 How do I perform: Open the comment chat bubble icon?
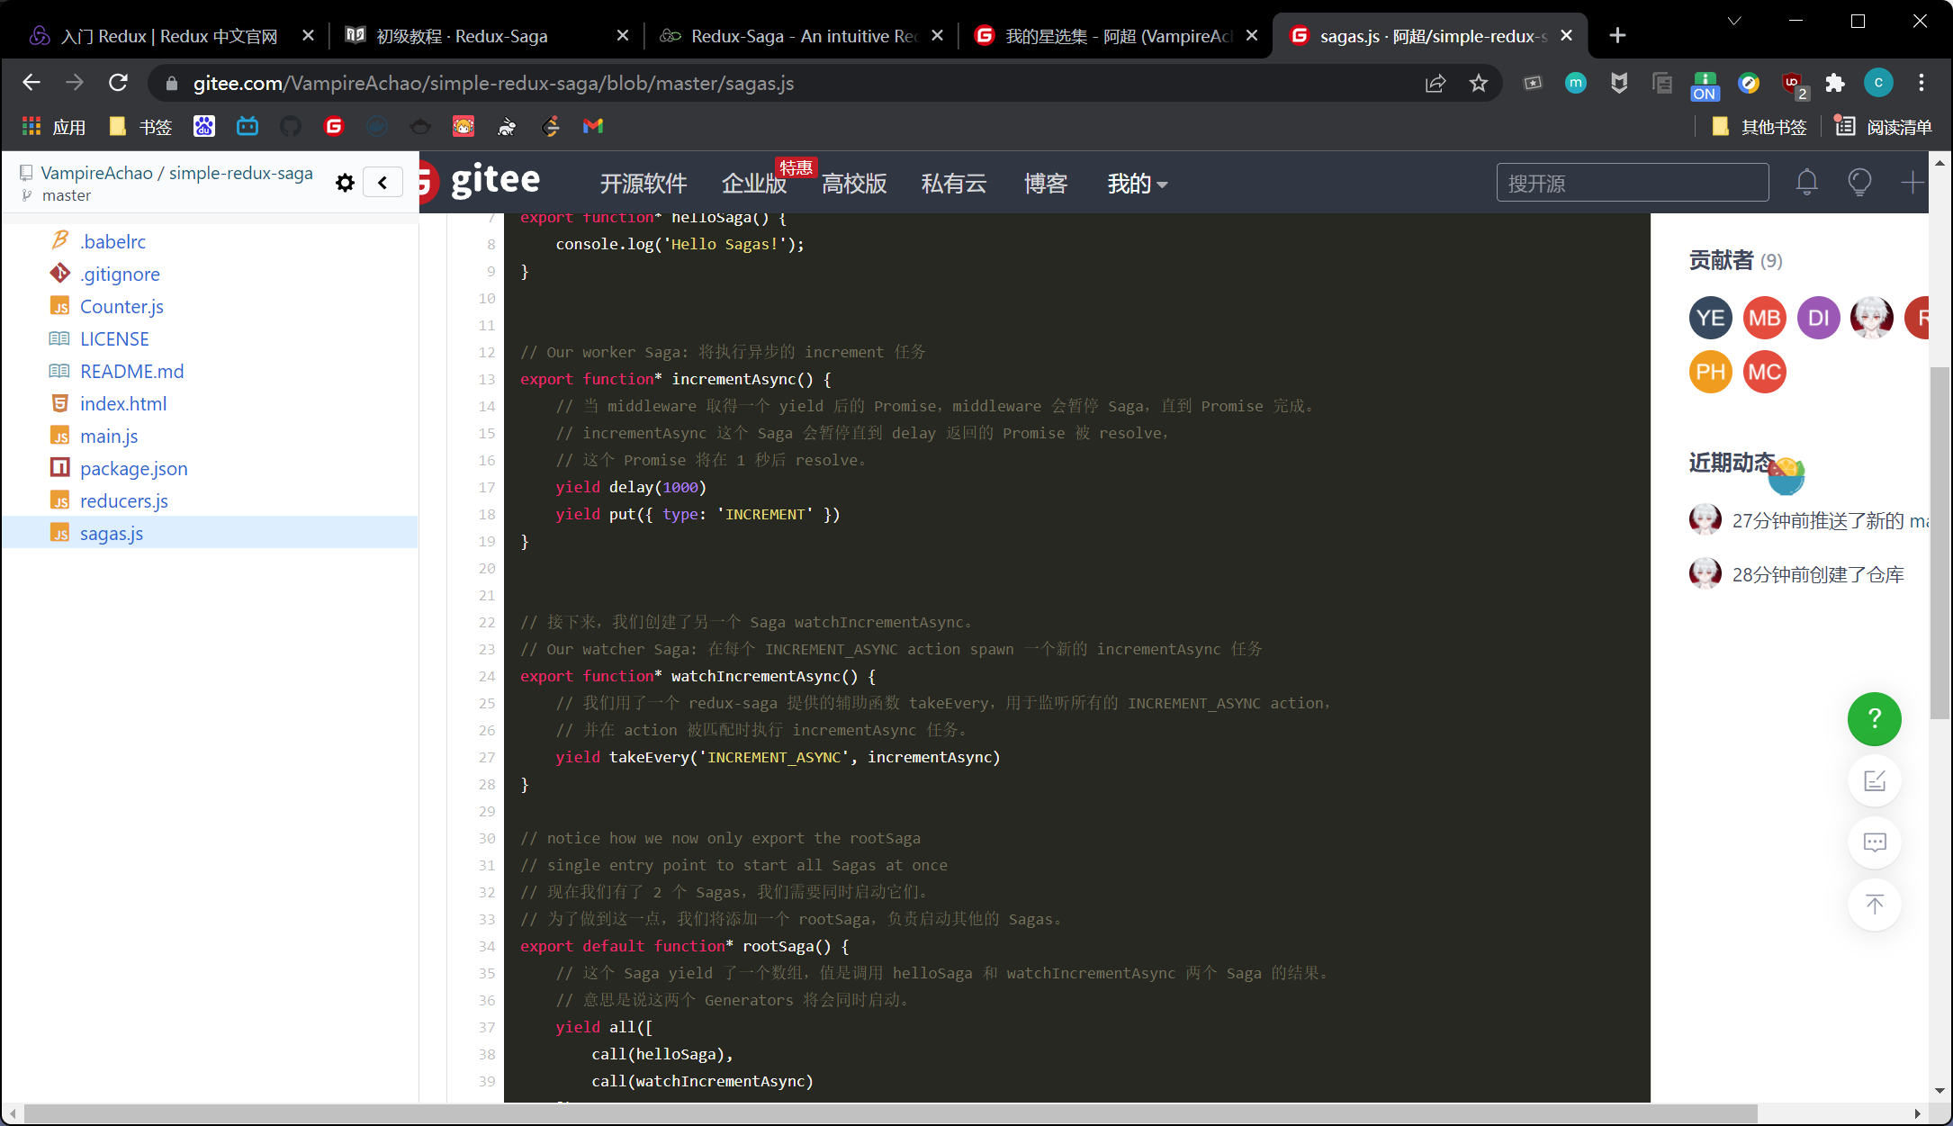tap(1874, 842)
